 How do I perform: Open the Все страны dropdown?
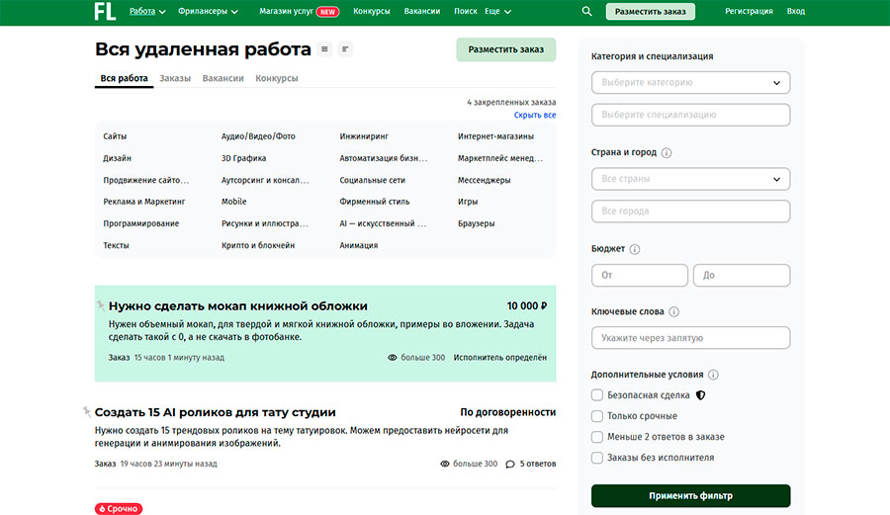coord(691,179)
